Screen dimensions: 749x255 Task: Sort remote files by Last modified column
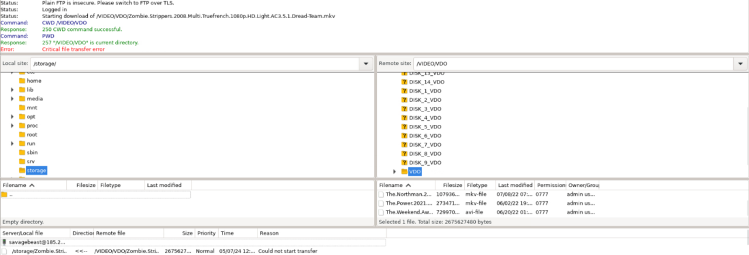tap(514, 185)
